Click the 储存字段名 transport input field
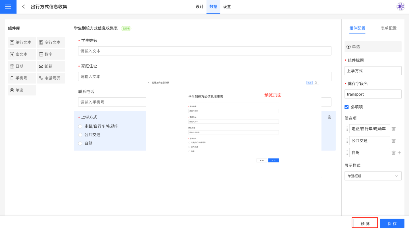This screenshot has width=409, height=229. coord(373,94)
